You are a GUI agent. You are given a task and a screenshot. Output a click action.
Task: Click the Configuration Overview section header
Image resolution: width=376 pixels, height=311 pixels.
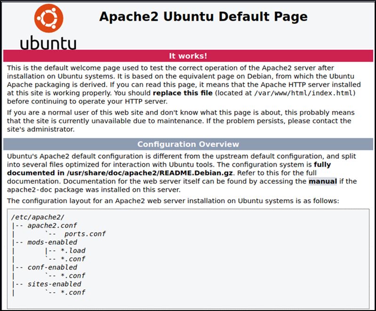(x=188, y=144)
